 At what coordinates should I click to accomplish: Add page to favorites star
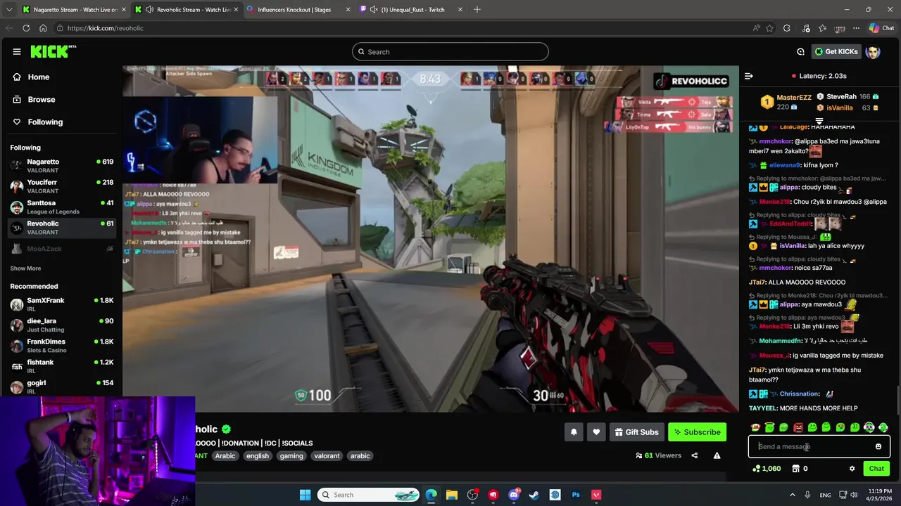[769, 28]
